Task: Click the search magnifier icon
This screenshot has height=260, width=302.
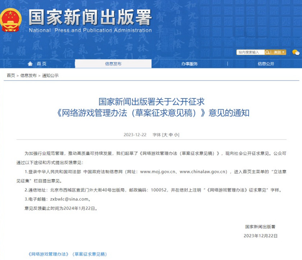Action: coord(267,52)
